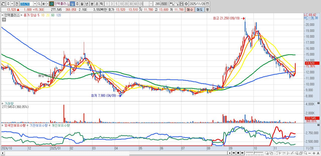This screenshot has height=156, width=321.
Task: Switch to the 년 yearly chart tab
Action: click(x=87, y=4)
